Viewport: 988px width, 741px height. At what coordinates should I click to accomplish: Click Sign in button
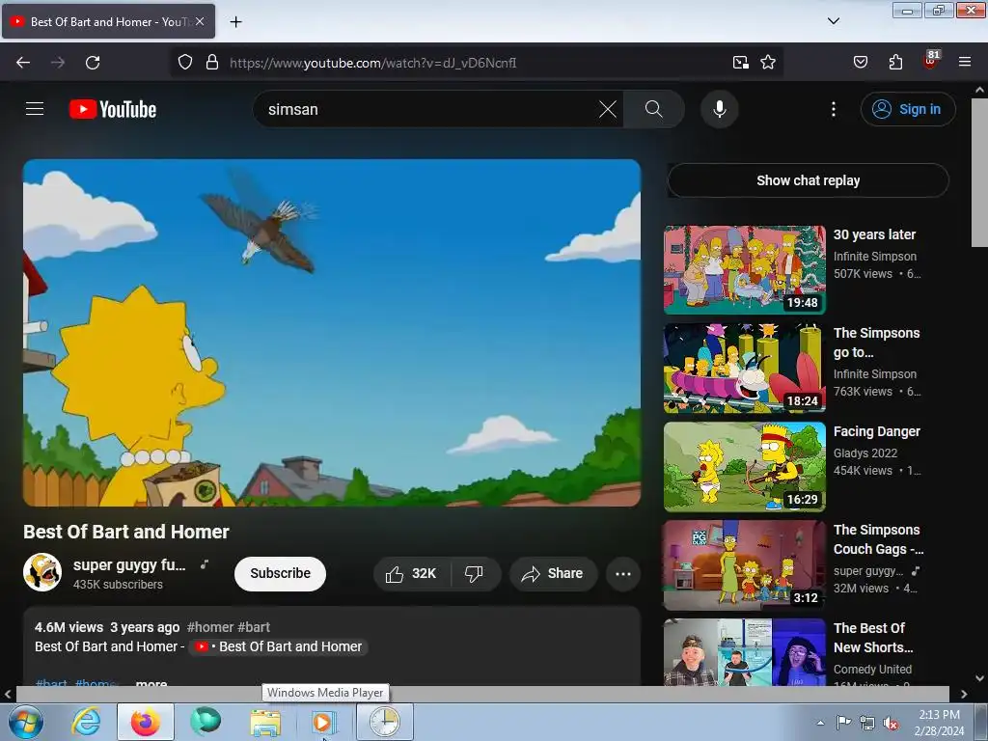907,109
